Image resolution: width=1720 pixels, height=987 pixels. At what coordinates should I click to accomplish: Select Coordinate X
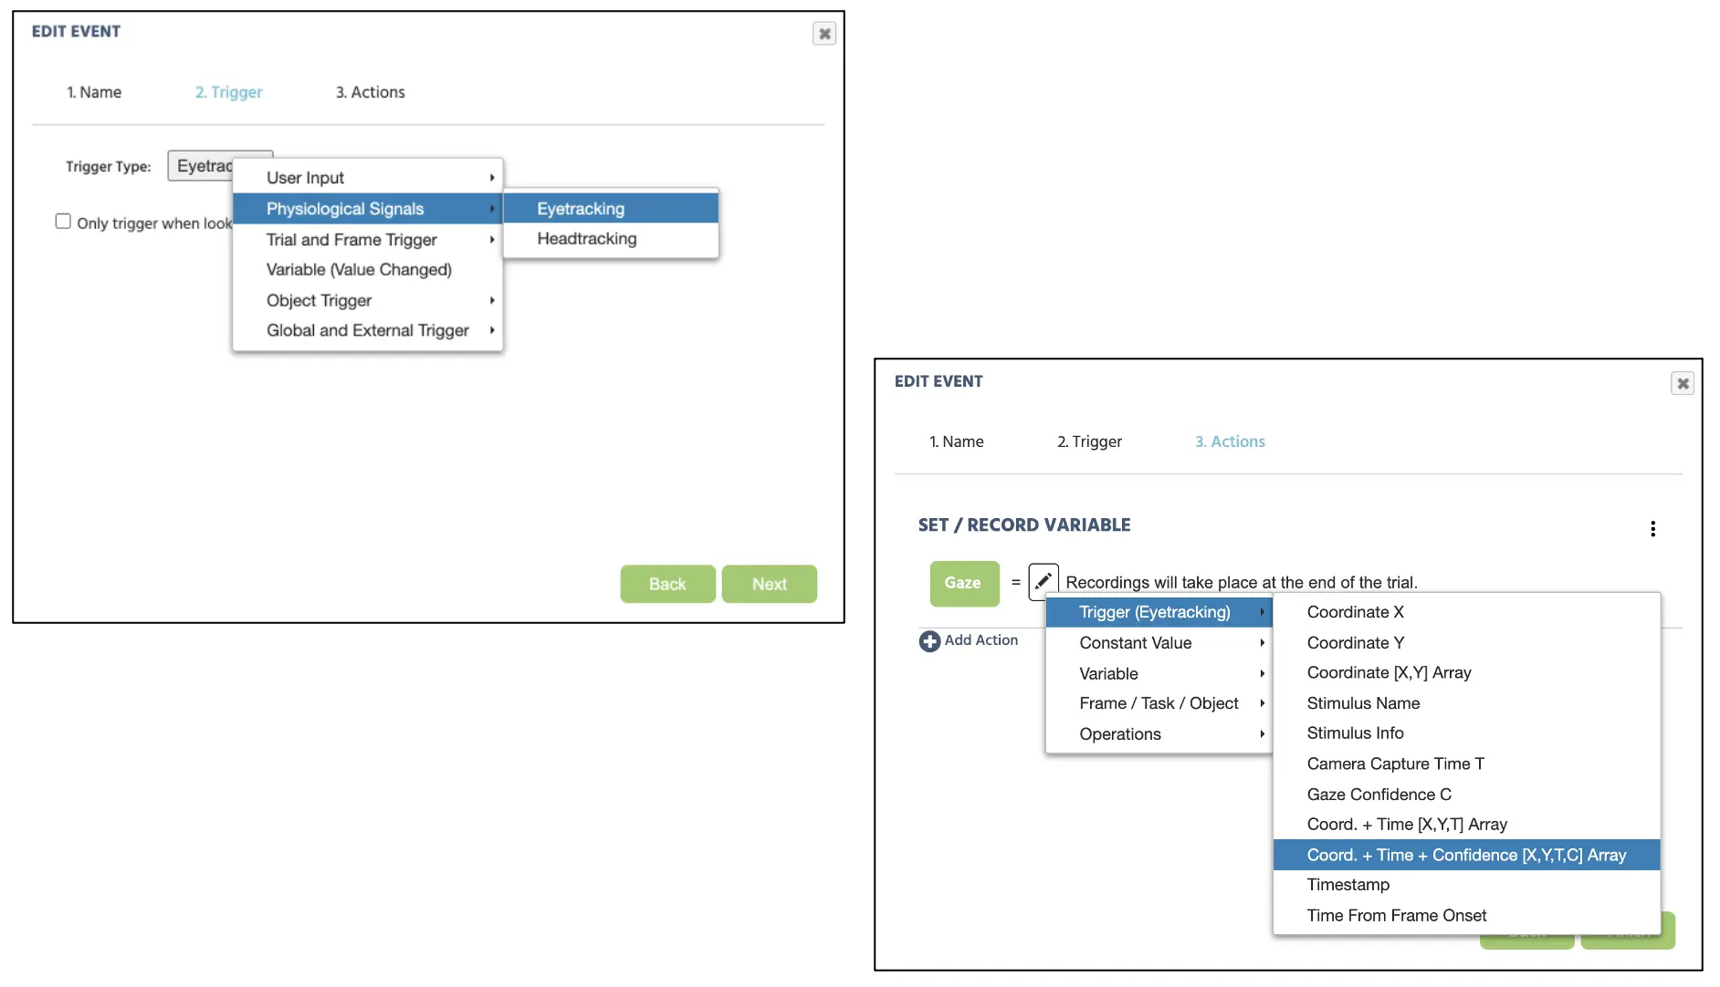(1466, 612)
